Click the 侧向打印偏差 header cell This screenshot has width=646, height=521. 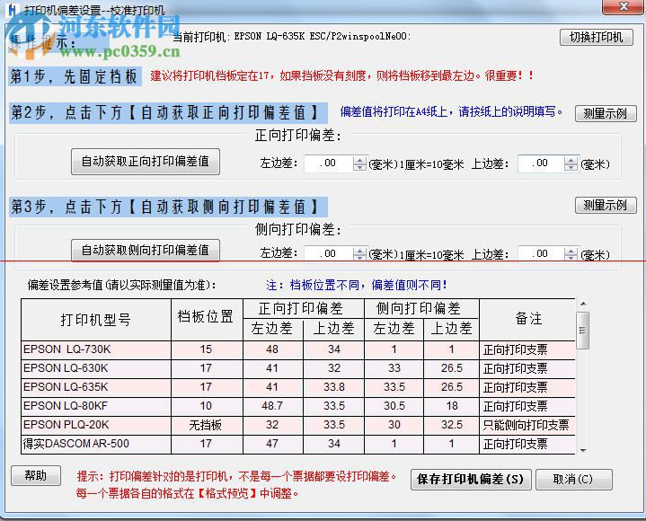421,308
